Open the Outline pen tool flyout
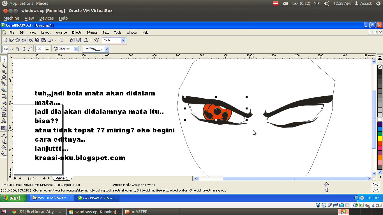383x215 pixels. coord(4,141)
